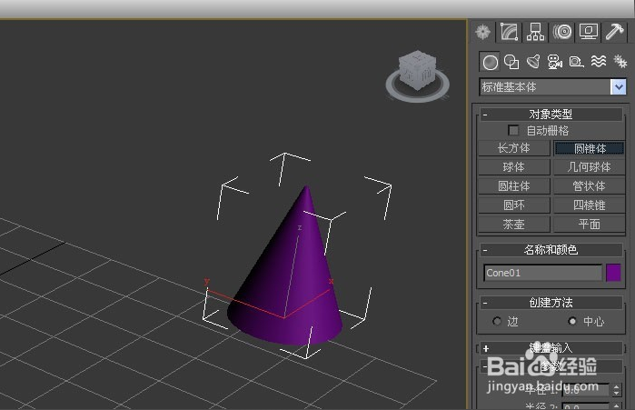This screenshot has width=635, height=410.
Task: Select the Helpers tape measure icon
Action: (576, 62)
